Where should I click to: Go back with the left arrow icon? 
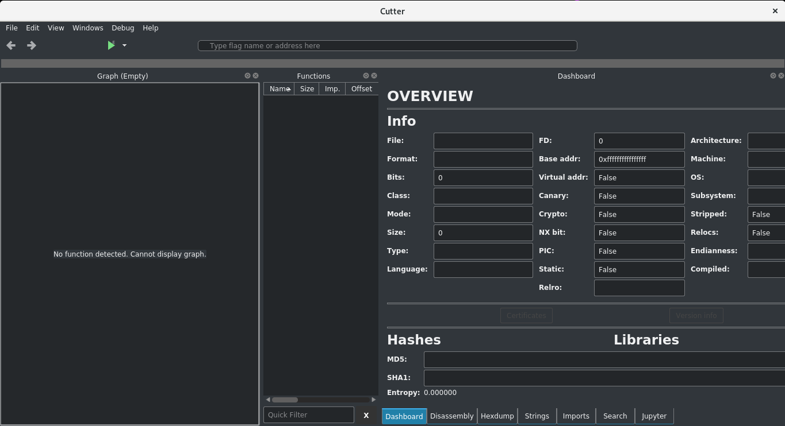point(11,45)
